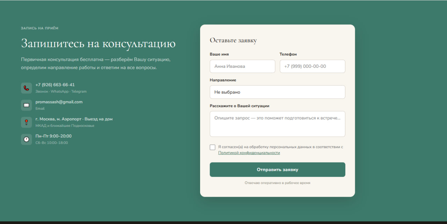Image resolution: width=447 pixels, height=224 pixels.
Task: Open the Направление dropdown
Action: tap(277, 92)
